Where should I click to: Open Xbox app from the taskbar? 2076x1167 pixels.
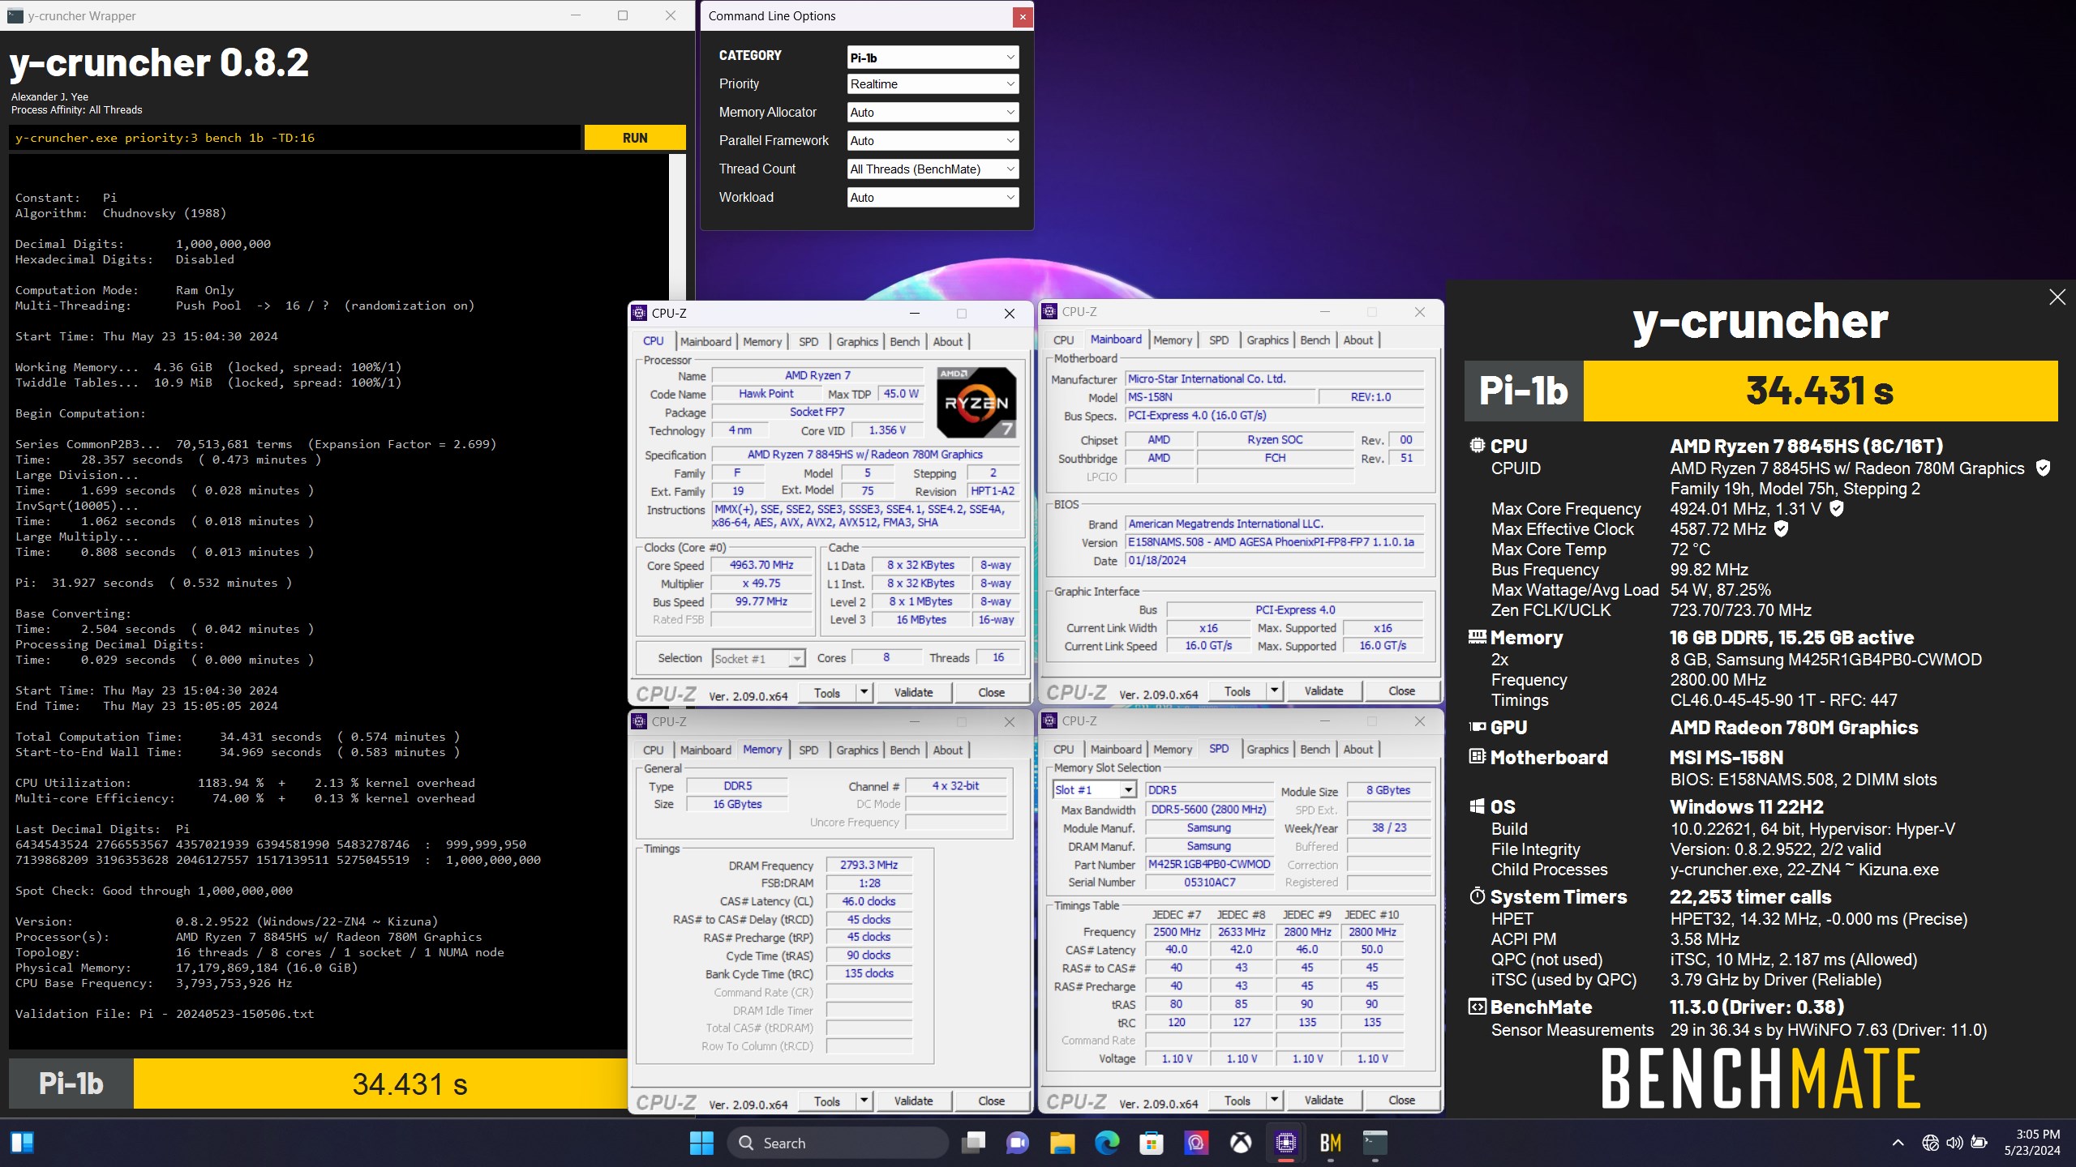[x=1241, y=1143]
